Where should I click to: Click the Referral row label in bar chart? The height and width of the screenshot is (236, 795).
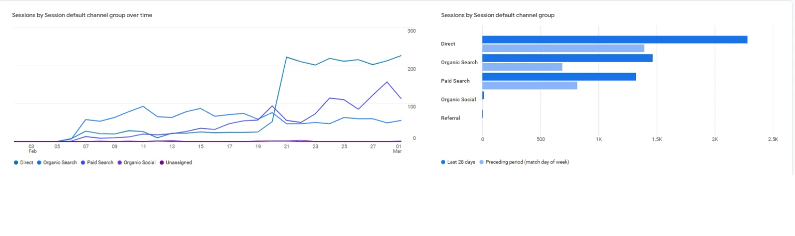tap(450, 118)
